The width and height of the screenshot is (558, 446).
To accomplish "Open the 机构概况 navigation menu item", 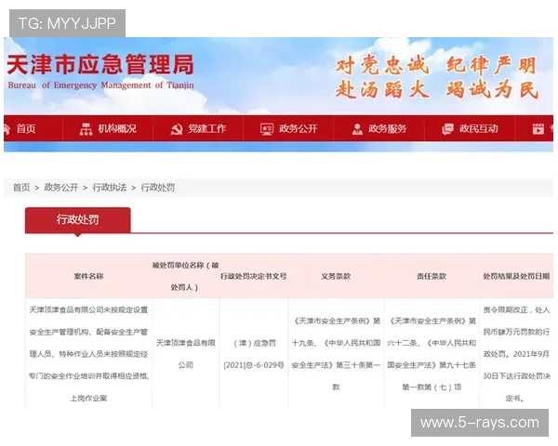I will 117,128.
